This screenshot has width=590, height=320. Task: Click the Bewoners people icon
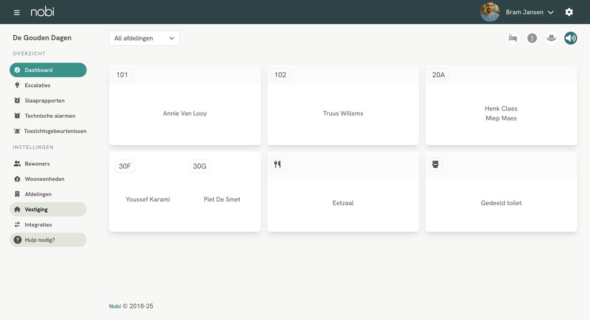17,164
